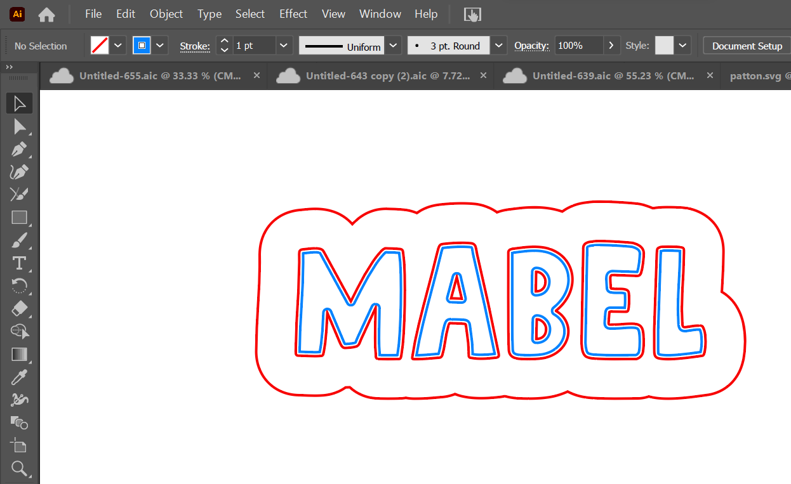Choose the Eraser tool
The image size is (791, 484).
[19, 308]
